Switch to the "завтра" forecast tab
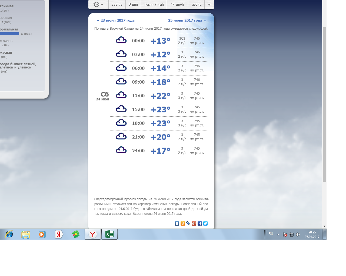Screen dimensions: 346x276 [x=117, y=5]
